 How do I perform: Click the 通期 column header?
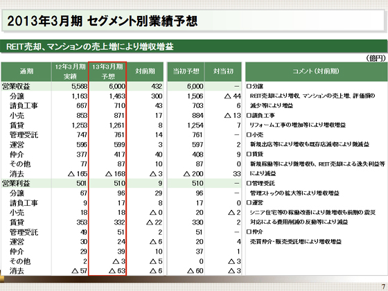(26, 71)
